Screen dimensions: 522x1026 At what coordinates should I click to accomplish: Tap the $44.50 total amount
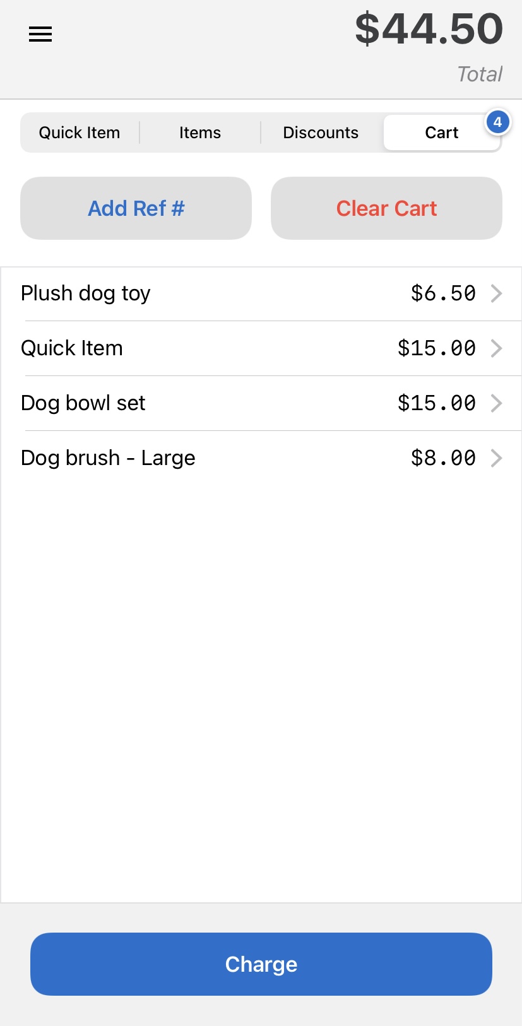[429, 29]
